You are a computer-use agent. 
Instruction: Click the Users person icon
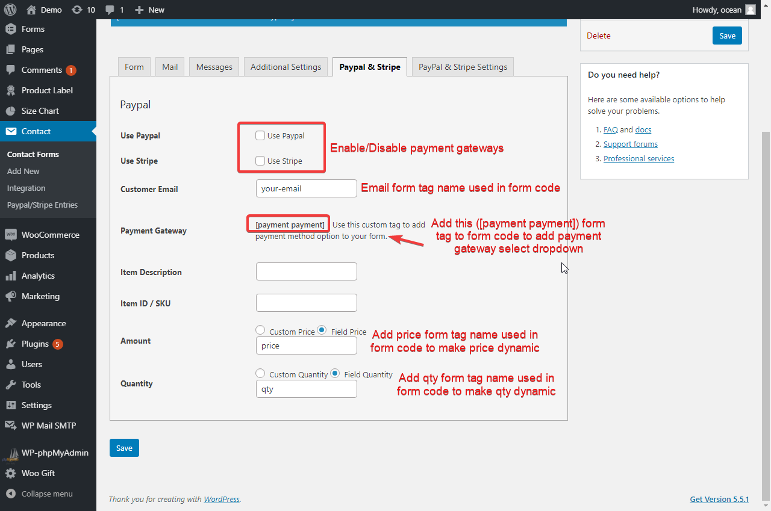click(10, 364)
